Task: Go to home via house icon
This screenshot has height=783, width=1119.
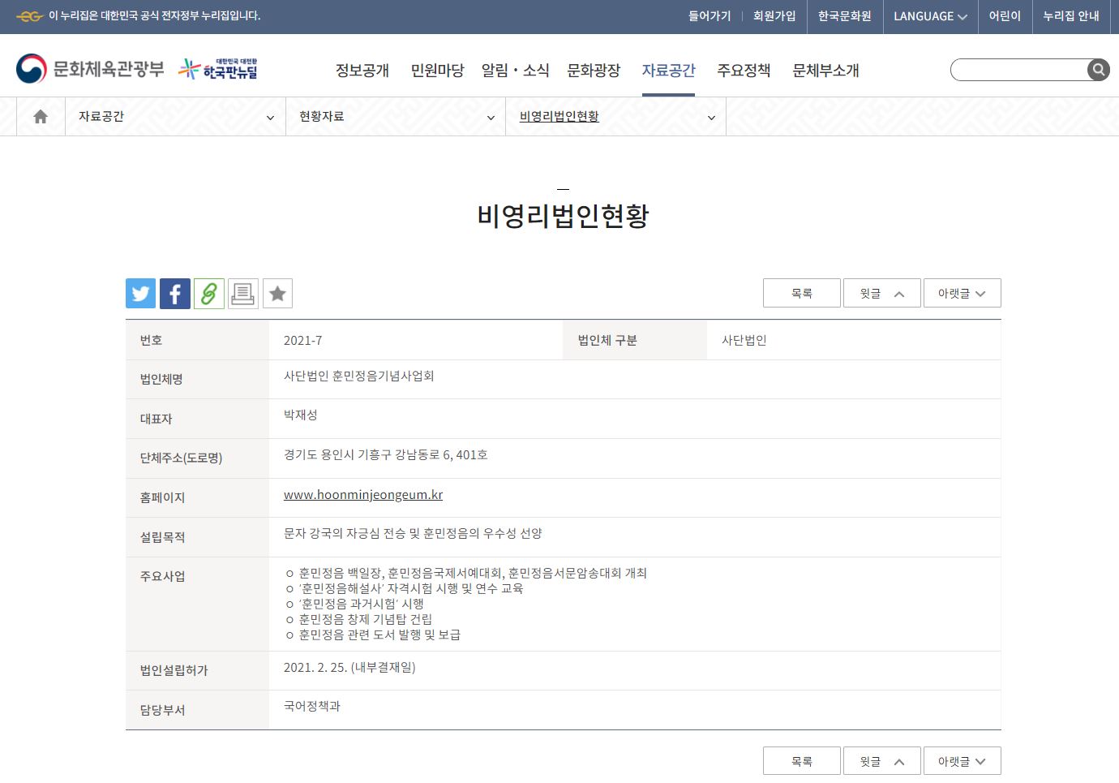Action: [41, 117]
